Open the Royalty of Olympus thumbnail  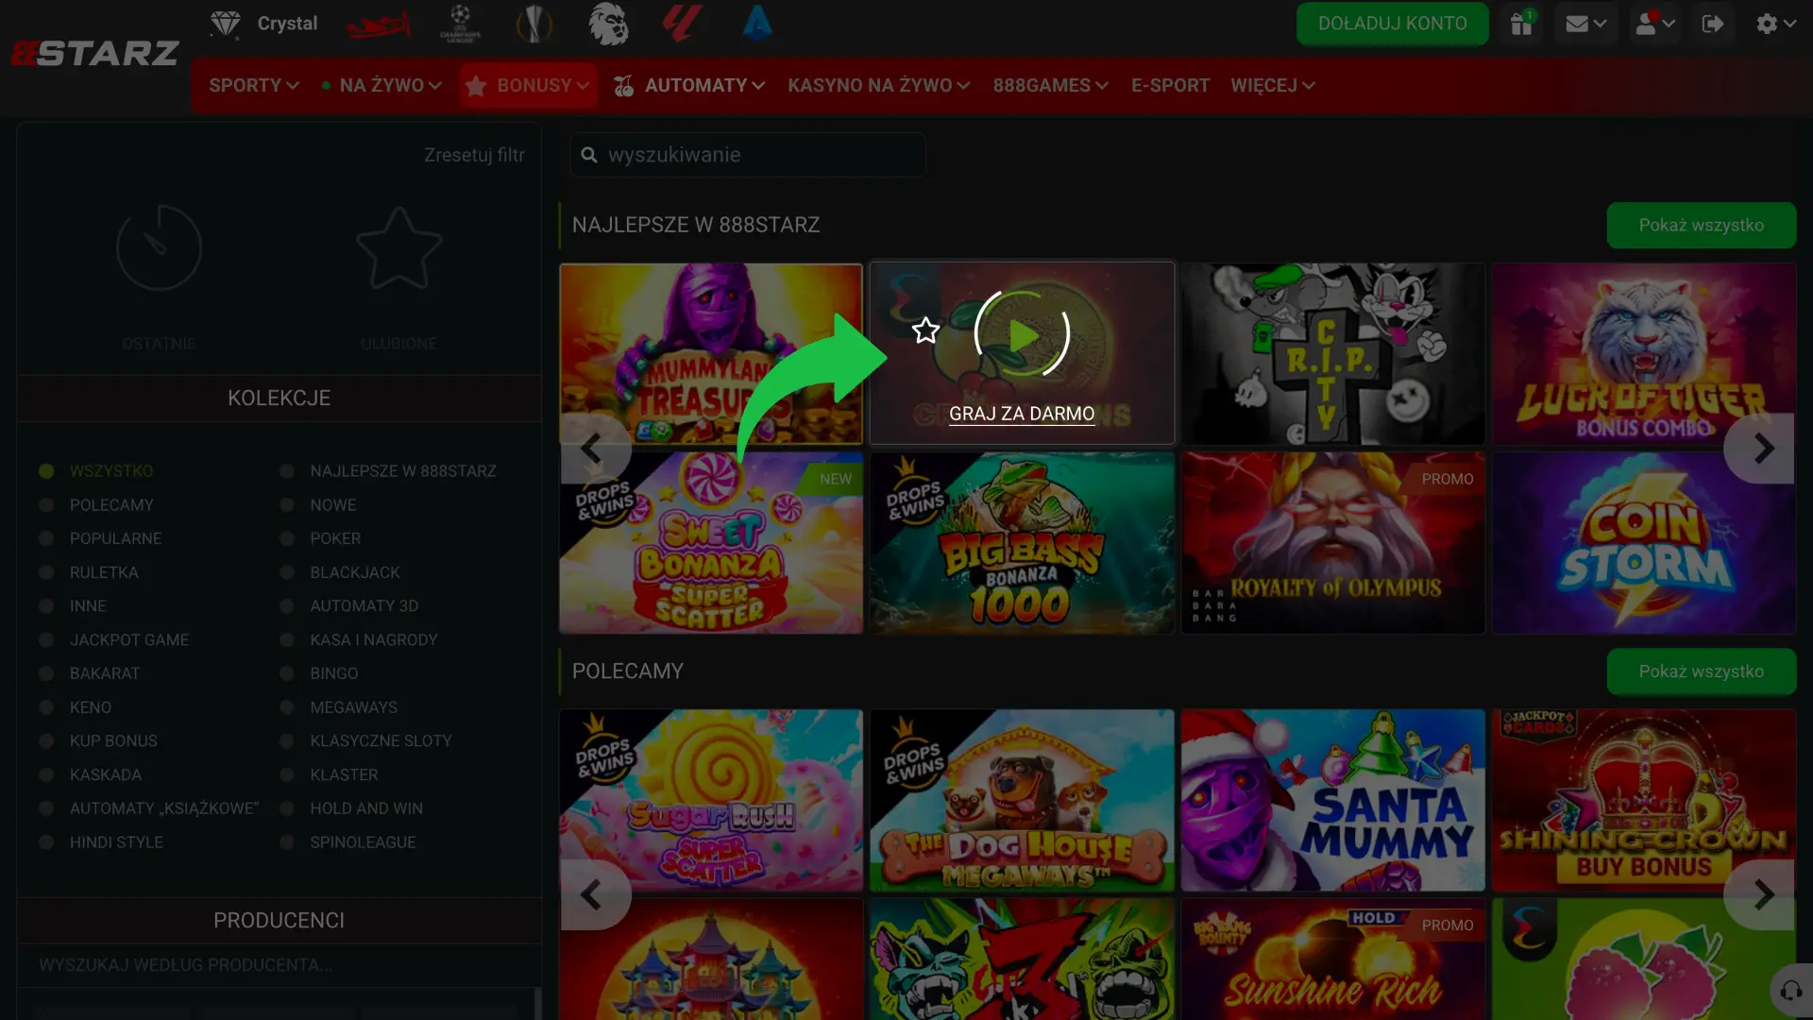pyautogui.click(x=1332, y=543)
